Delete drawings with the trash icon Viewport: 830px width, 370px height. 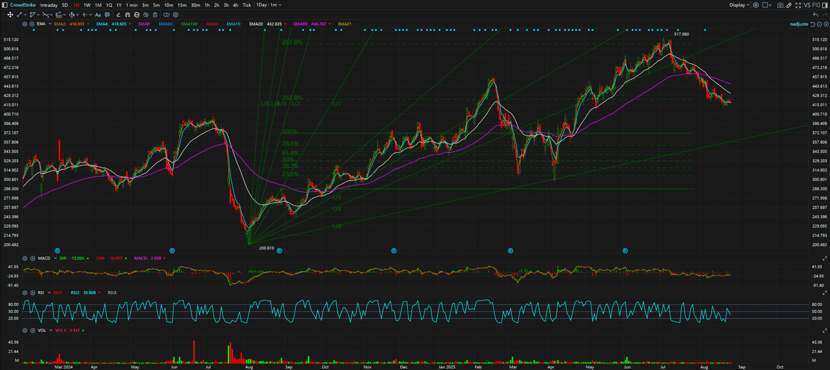click(x=155, y=15)
